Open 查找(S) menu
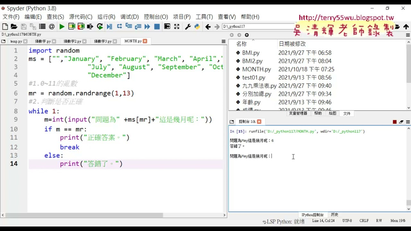This screenshot has width=411, height=231. tap(55, 17)
